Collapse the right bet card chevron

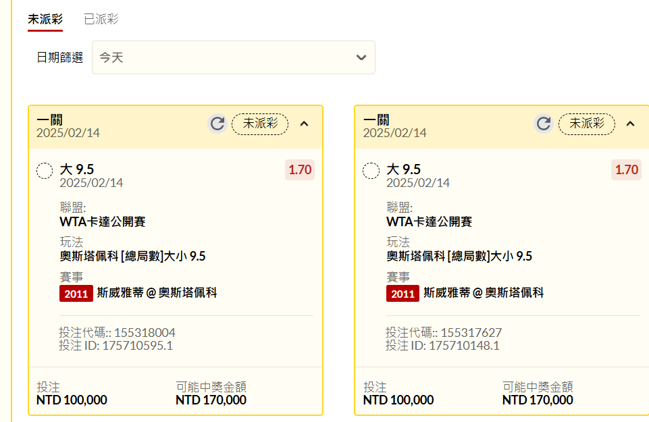coord(630,124)
